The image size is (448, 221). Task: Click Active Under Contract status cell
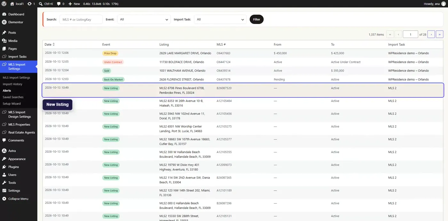(x=346, y=62)
